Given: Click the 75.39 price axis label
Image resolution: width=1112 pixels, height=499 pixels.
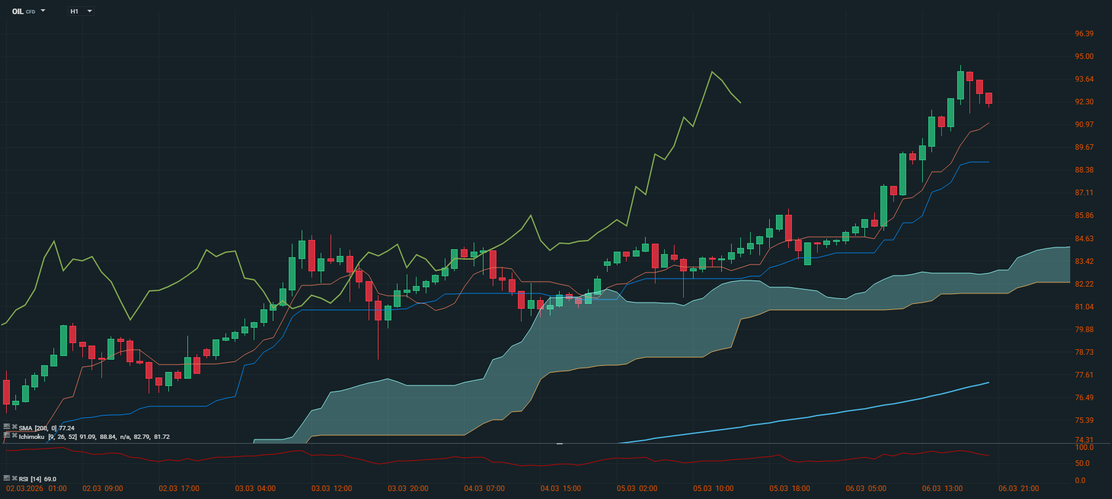Looking at the screenshot, I should [x=1084, y=420].
